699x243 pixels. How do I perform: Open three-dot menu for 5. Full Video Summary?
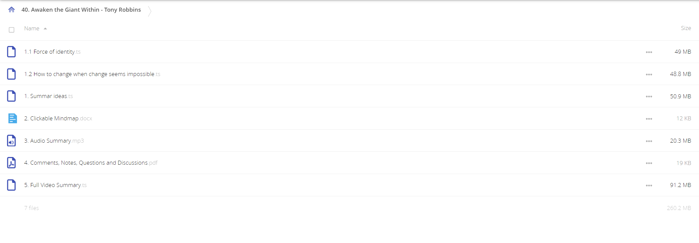click(649, 185)
